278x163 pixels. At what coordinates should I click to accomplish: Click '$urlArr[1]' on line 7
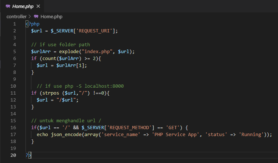[x=70, y=65]
